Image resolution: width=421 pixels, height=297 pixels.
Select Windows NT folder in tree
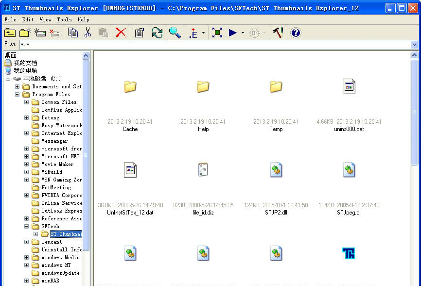56,265
